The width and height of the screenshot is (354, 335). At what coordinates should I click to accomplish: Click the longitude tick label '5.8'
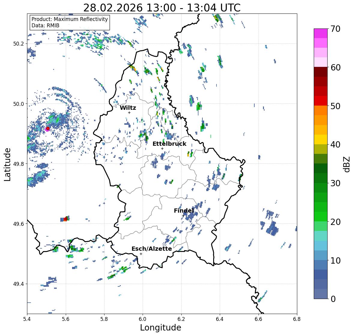(x=104, y=319)
